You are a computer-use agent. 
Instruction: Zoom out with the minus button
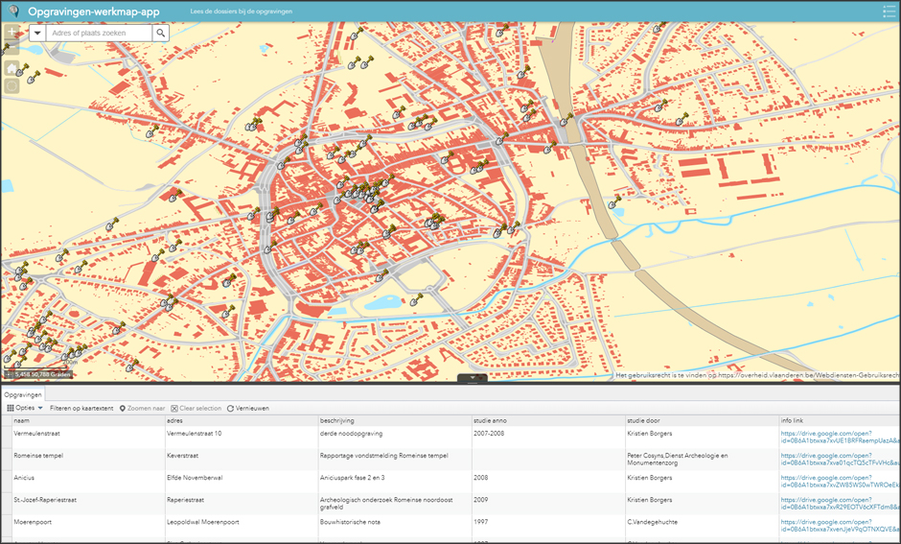[12, 48]
